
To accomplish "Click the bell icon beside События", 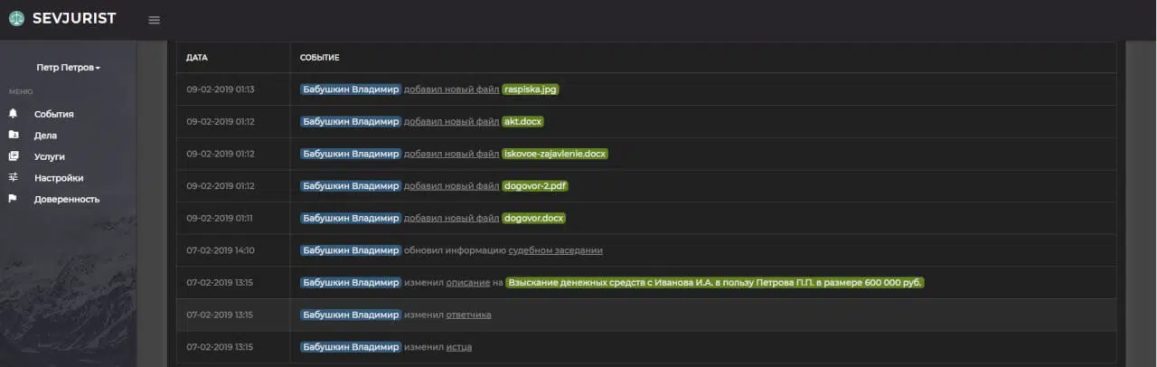I will click(x=14, y=114).
